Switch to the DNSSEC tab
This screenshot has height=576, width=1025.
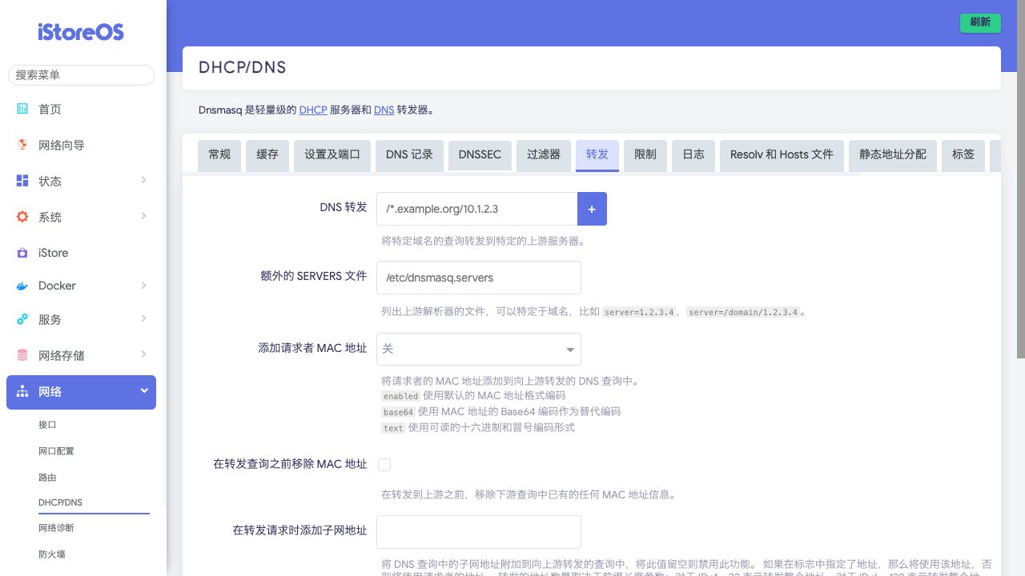coord(480,154)
